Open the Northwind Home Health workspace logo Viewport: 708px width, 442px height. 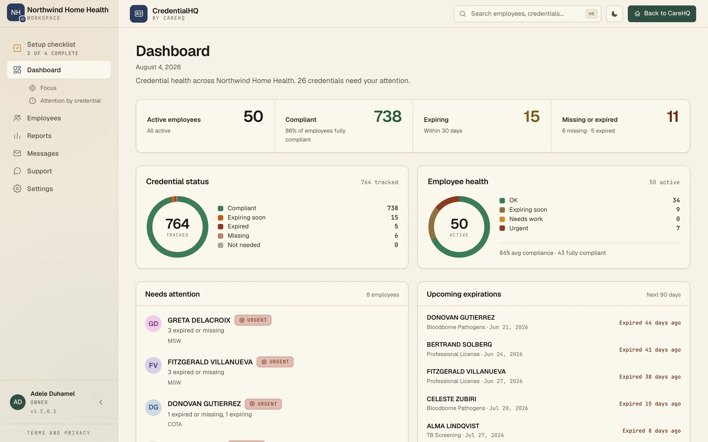tap(16, 12)
